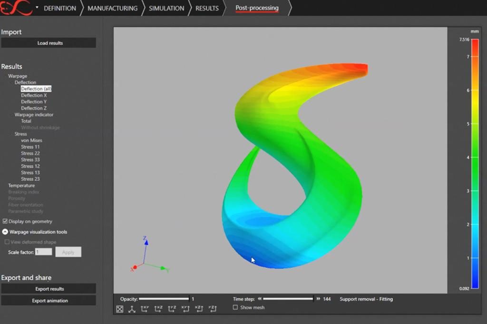Switch to the XZ plane view icon
Image resolution: width=487 pixels, height=324 pixels.
point(157,309)
